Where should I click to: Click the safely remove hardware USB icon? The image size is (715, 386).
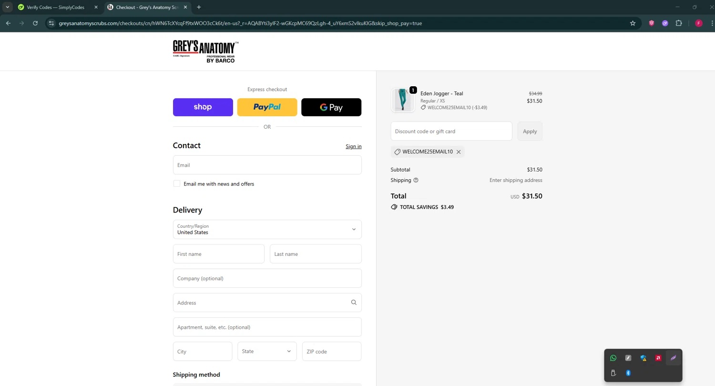613,373
